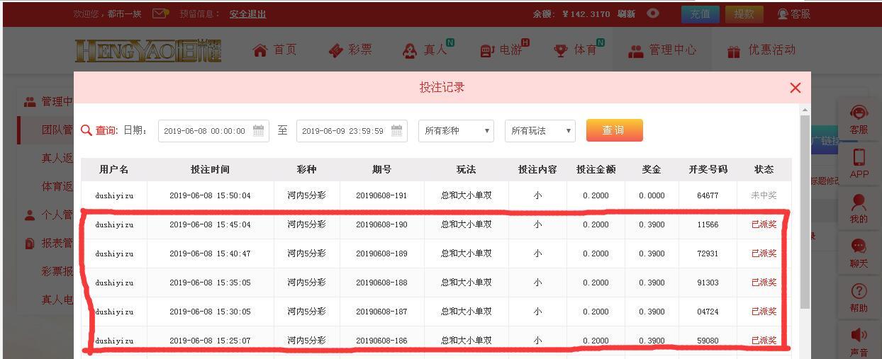Image resolution: width=882 pixels, height=359 pixels.
Task: Click issue number 20190608-186 cell
Action: pos(382,341)
